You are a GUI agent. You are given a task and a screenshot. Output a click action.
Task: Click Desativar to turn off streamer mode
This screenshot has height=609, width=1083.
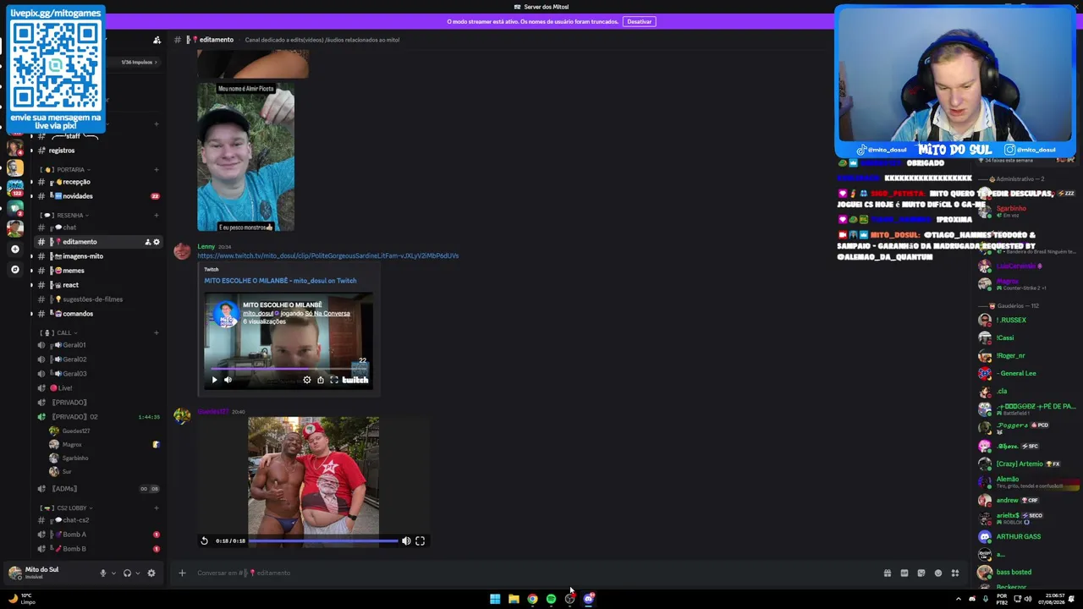click(640, 21)
